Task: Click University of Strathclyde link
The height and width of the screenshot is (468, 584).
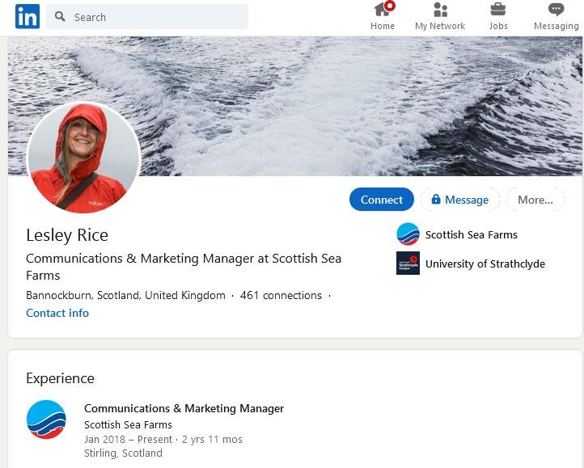Action: (485, 264)
